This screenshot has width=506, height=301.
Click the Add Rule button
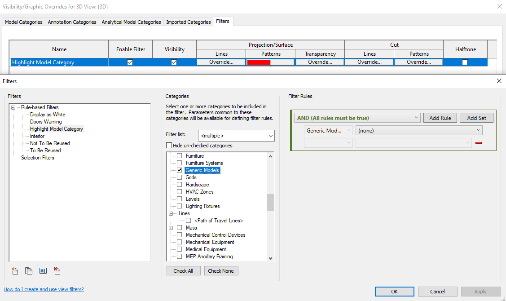440,117
